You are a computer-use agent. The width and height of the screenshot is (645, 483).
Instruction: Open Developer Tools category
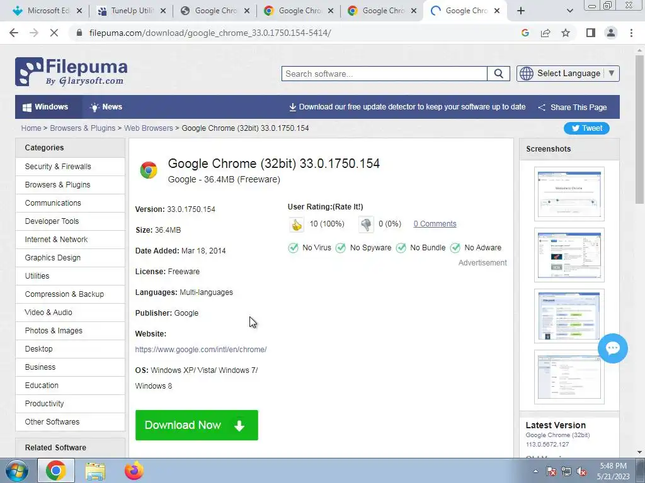pyautogui.click(x=71, y=221)
